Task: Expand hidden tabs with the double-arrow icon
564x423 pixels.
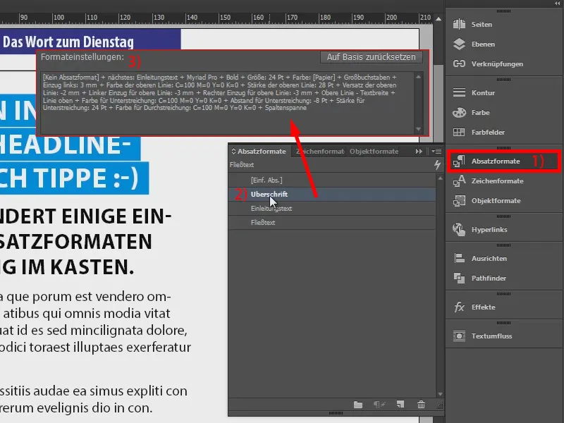Action: point(419,152)
